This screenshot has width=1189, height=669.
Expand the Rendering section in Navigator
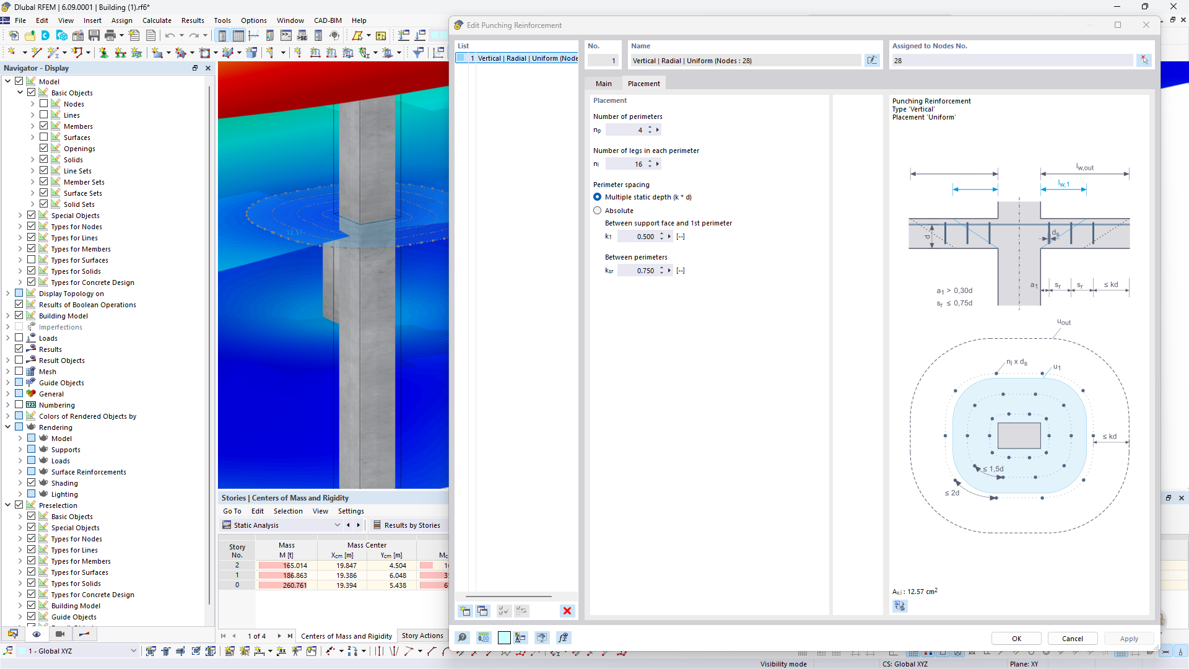pyautogui.click(x=7, y=426)
